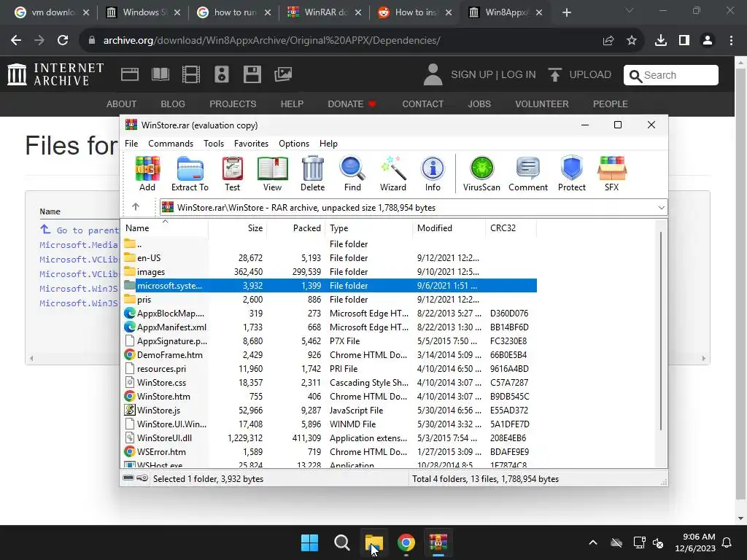747x560 pixels.
Task: Open the Tools menu
Action: tap(214, 144)
